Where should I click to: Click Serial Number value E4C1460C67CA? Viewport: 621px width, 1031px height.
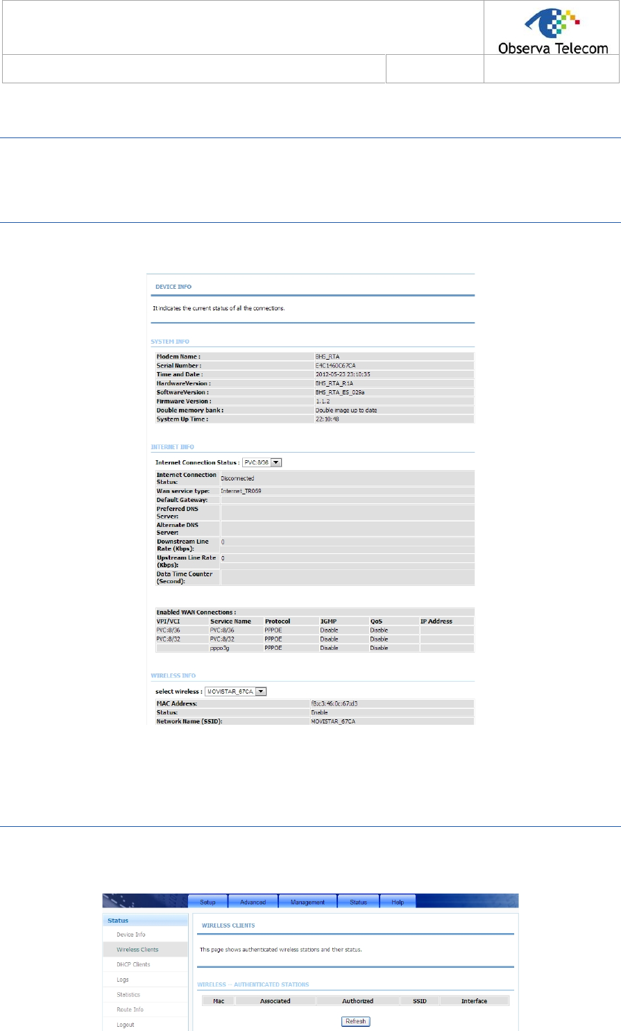336,366
